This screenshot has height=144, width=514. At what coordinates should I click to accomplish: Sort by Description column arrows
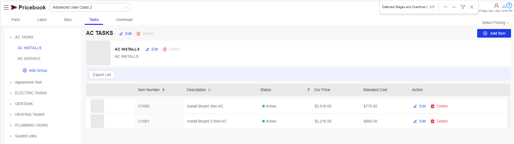point(209,90)
